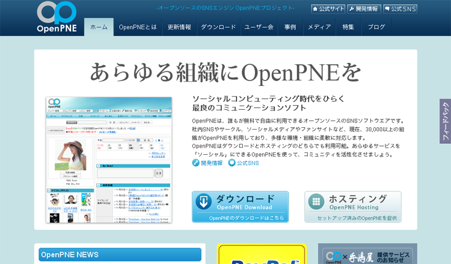Screen dimensions: 451x264
Task: Click the green hosting grid icon
Action: pyautogui.click(x=316, y=202)
